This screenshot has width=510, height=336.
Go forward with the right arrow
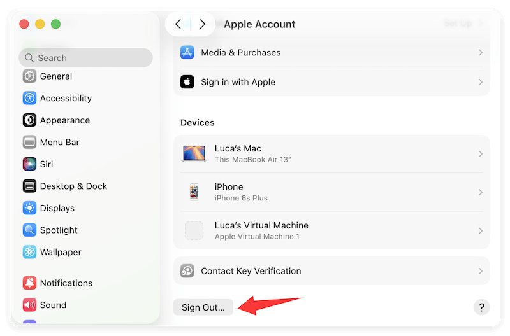202,24
